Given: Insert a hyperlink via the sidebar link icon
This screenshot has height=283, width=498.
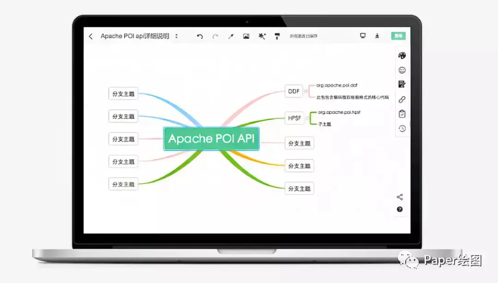Looking at the screenshot, I should coord(402,99).
